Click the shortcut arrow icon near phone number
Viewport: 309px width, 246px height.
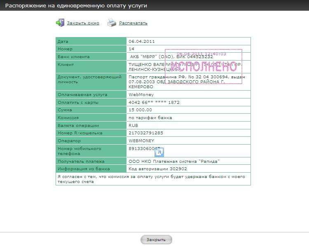click(x=159, y=152)
